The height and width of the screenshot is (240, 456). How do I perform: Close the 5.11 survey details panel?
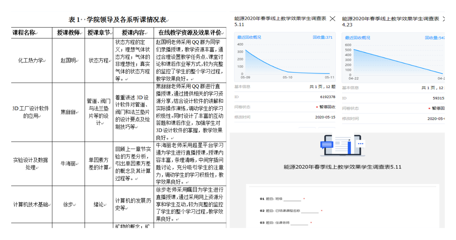click(x=332, y=19)
